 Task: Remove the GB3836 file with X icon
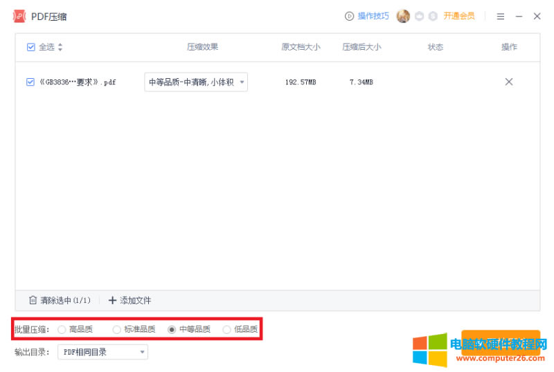tap(509, 82)
